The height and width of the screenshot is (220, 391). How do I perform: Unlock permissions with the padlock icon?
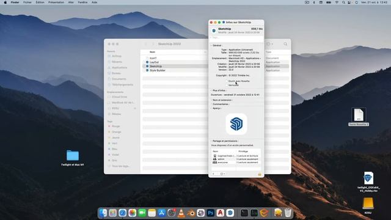(259, 174)
